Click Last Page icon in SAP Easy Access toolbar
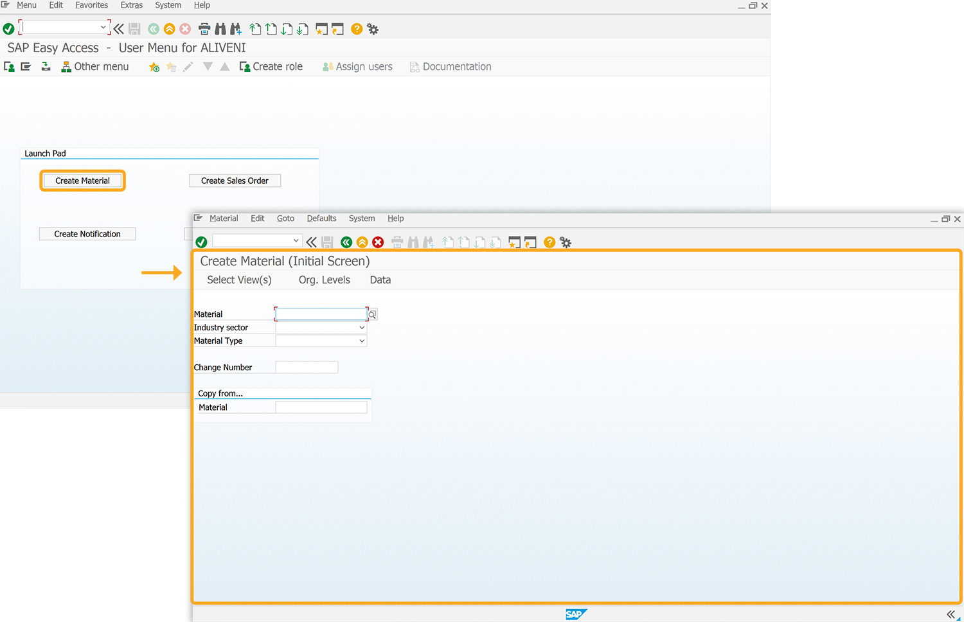This screenshot has width=964, height=622. tap(303, 29)
